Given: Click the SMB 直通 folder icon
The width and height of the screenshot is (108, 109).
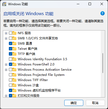Looking at the screenshot, I should pos(14,44).
